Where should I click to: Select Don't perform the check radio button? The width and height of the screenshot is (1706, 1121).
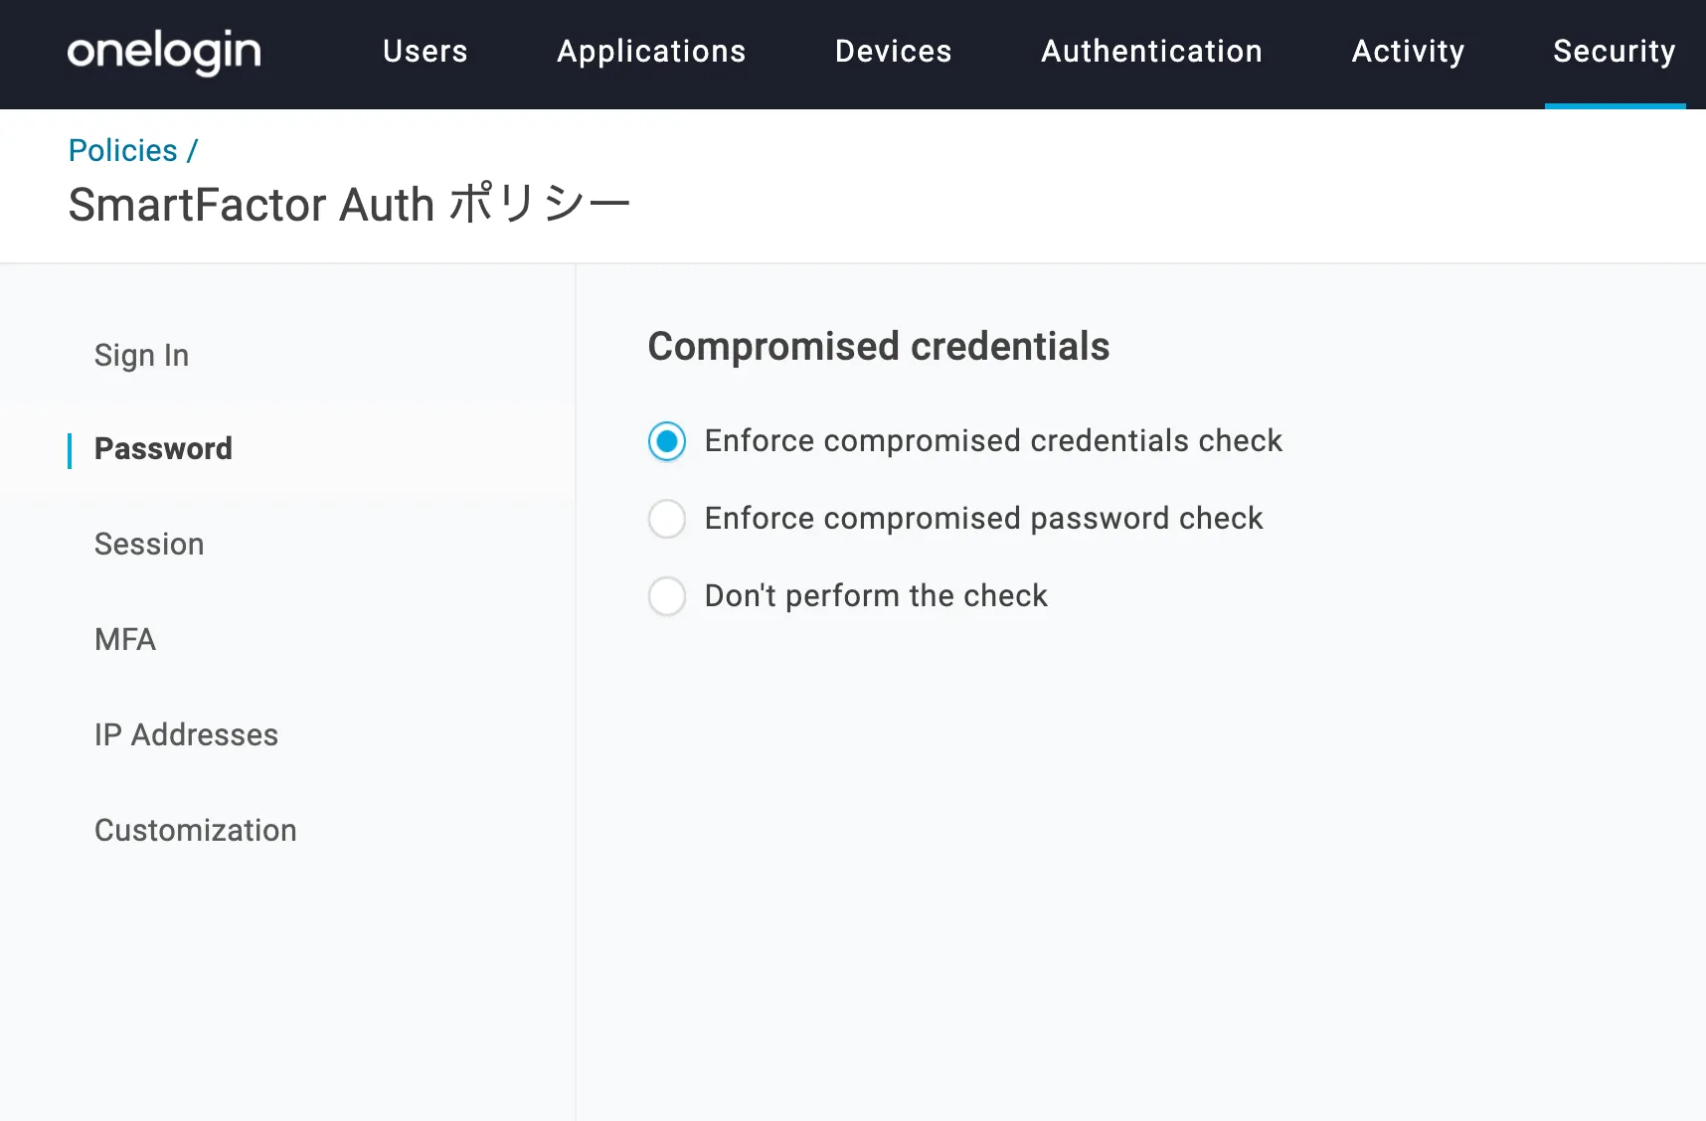pyautogui.click(x=667, y=596)
